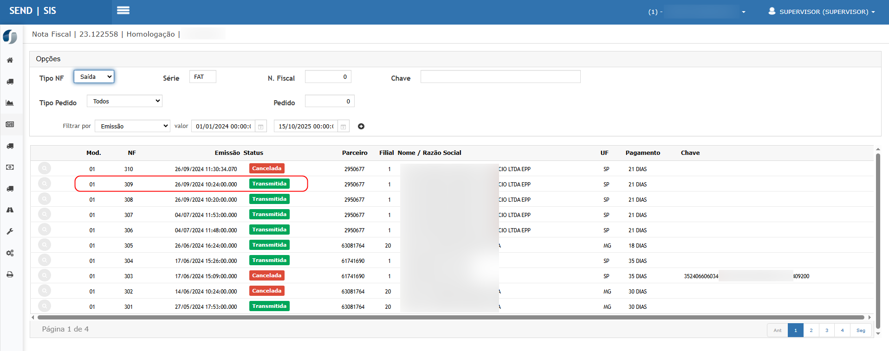Open the Filtrar por Emissão dropdown
The height and width of the screenshot is (351, 889).
tap(132, 126)
